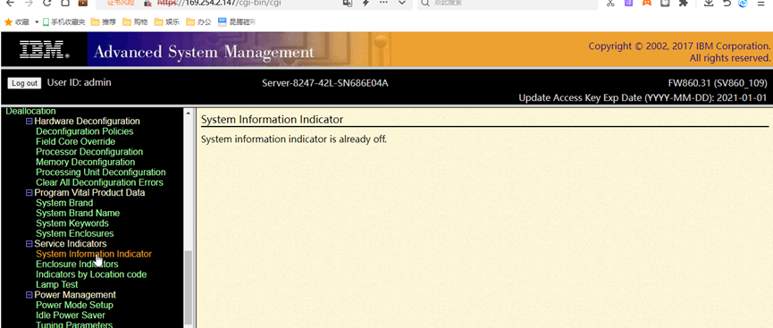Select Clear All Deconfiguration Errors
This screenshot has height=328, width=773.
tap(99, 182)
